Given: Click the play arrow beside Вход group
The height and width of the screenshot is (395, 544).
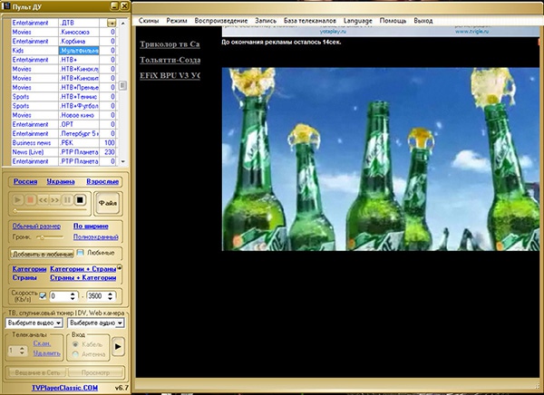Looking at the screenshot, I should [x=118, y=346].
